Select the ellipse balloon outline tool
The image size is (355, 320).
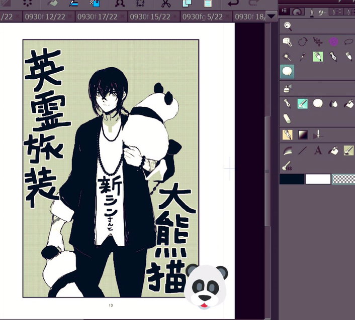click(348, 42)
